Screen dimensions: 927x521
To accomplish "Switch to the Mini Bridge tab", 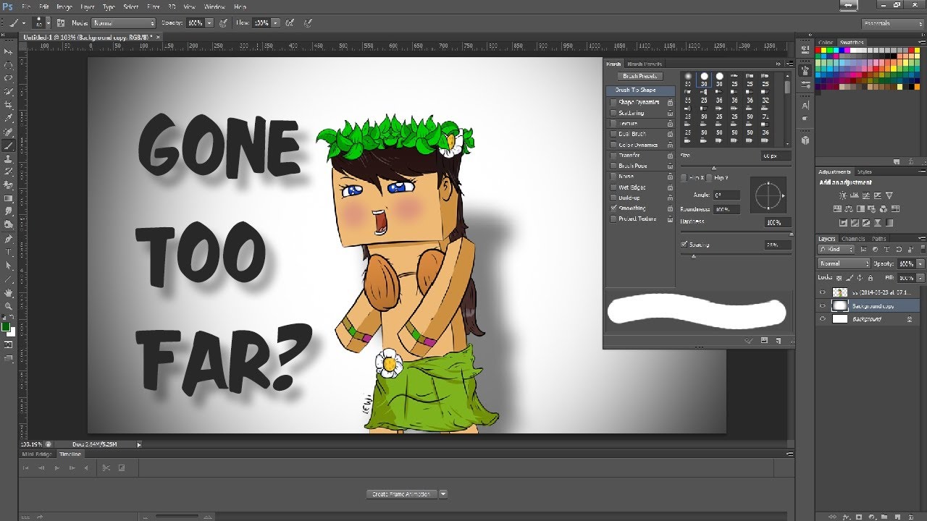I will click(37, 454).
